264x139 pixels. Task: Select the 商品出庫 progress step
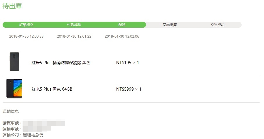(170, 25)
